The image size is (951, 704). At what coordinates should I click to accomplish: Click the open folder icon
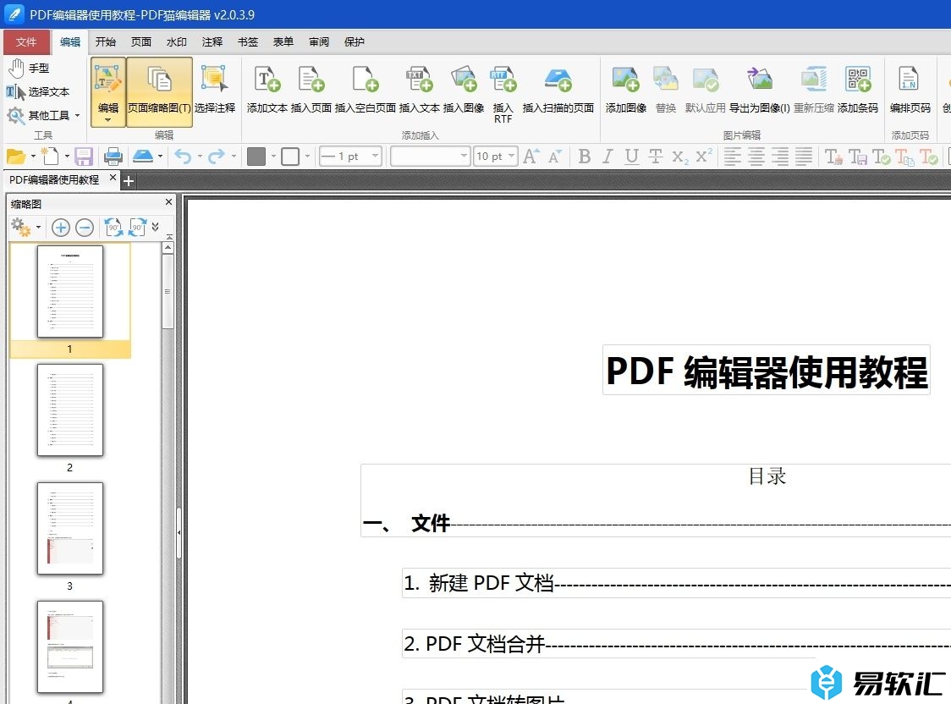tap(16, 157)
